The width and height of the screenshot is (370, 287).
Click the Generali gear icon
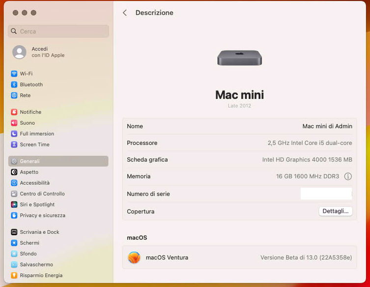(14, 161)
